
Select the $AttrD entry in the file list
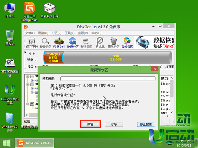pos(165,92)
